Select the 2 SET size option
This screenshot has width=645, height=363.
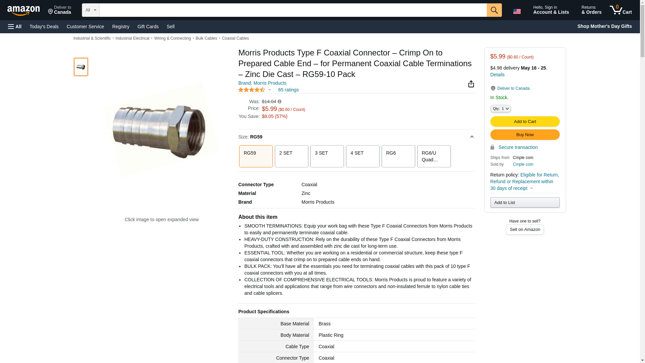coord(292,156)
